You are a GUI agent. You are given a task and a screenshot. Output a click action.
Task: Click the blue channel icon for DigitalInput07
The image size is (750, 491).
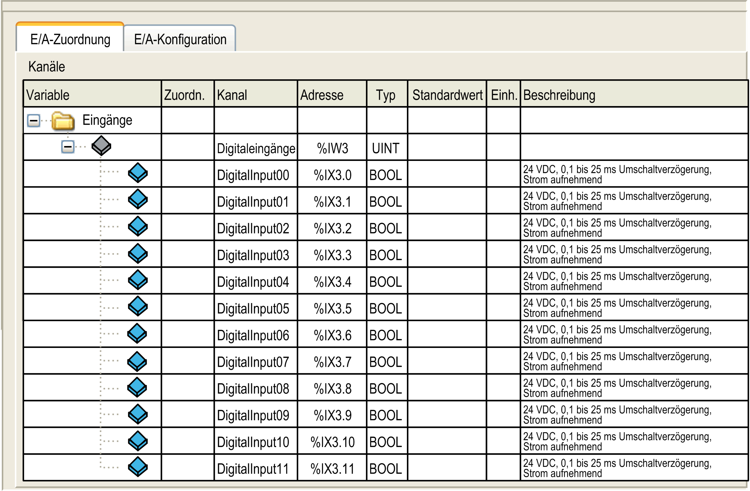[x=137, y=361]
